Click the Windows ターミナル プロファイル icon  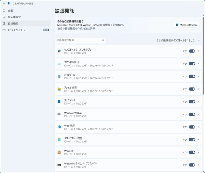coord(59,165)
